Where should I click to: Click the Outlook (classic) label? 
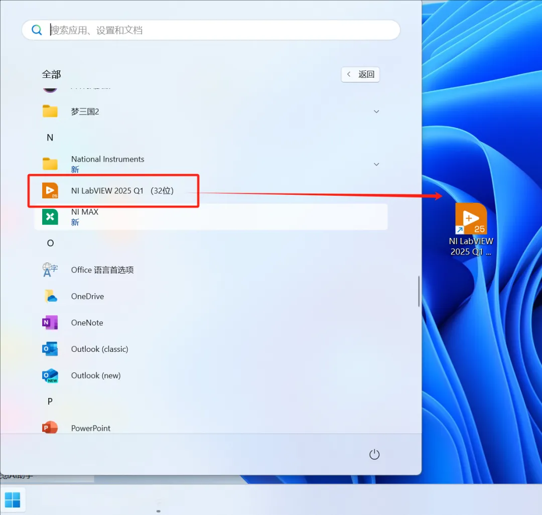99,349
